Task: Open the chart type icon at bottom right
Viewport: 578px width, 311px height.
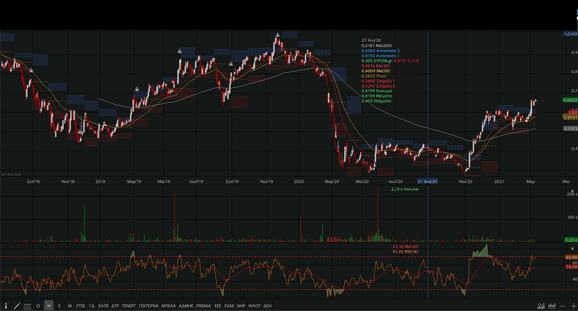Action: [541, 306]
